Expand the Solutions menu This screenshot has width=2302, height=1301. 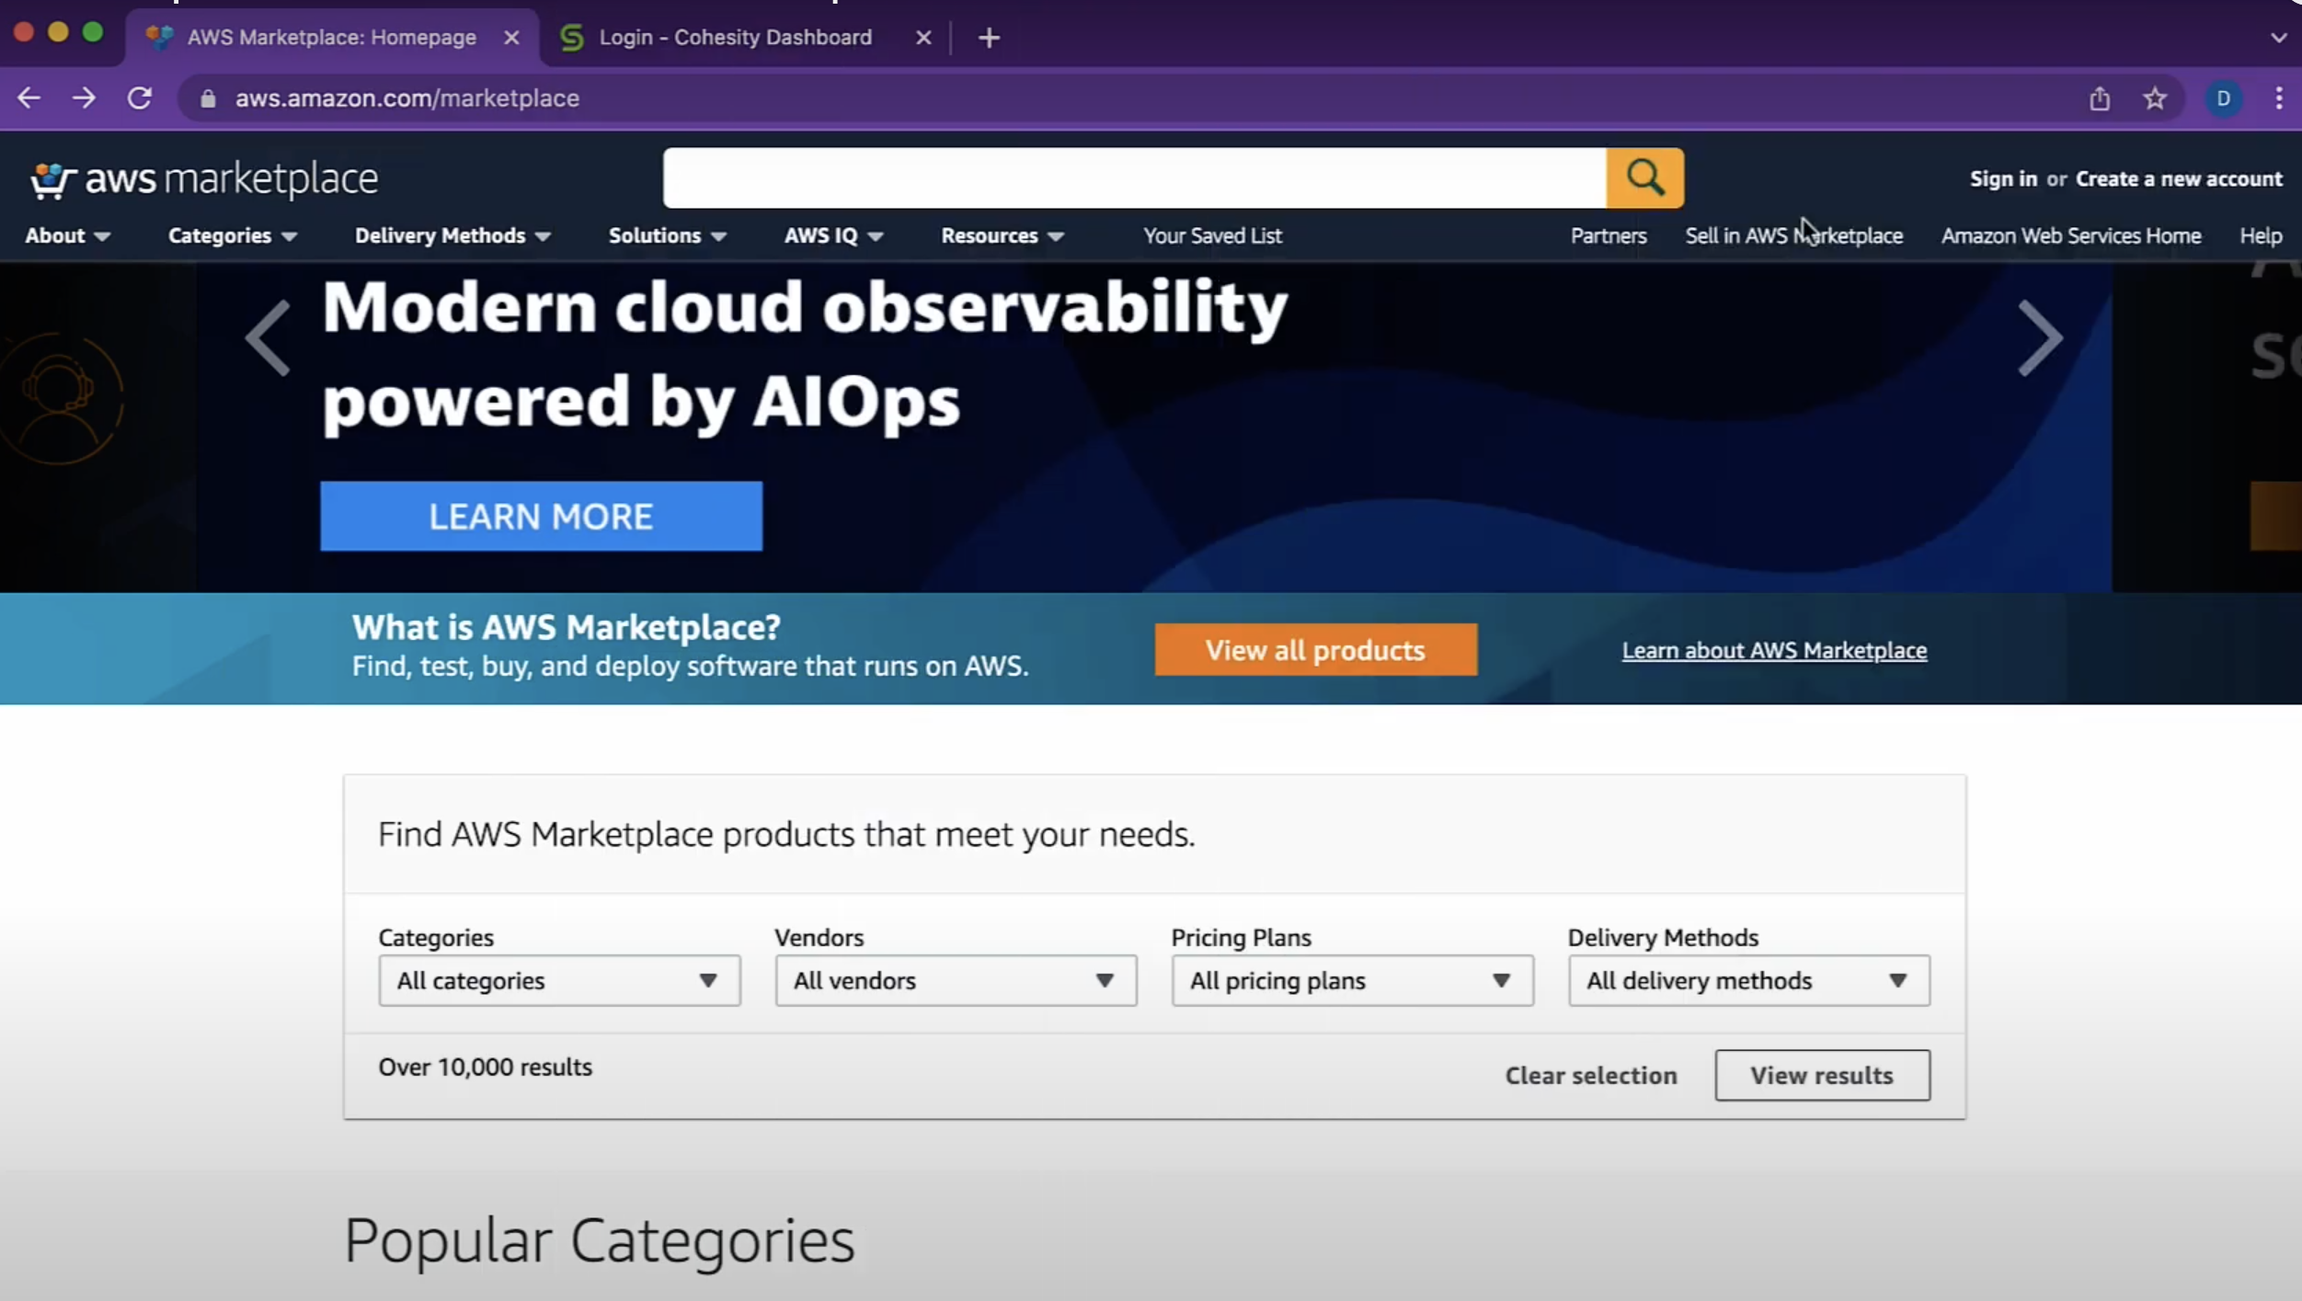tap(667, 235)
